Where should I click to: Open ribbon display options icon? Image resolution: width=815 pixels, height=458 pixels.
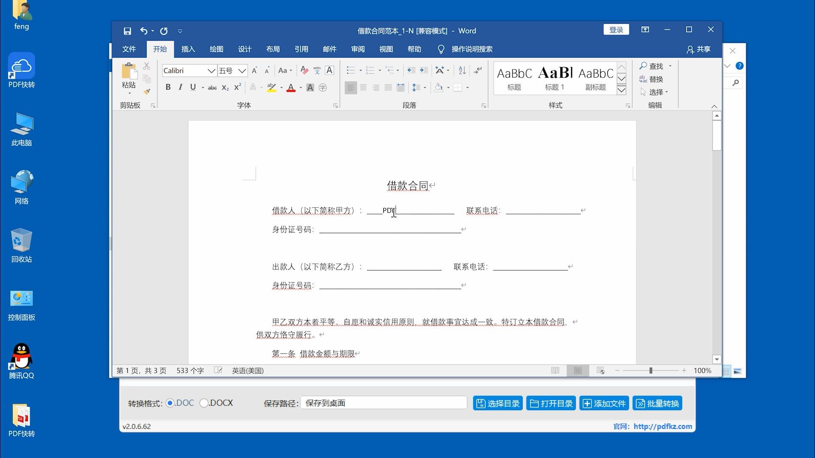645,30
